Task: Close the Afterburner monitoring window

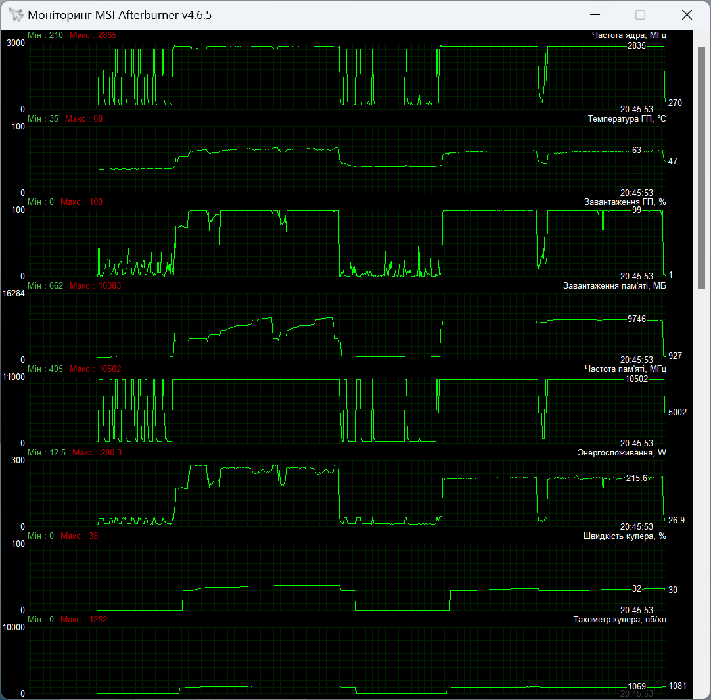Action: pyautogui.click(x=687, y=15)
